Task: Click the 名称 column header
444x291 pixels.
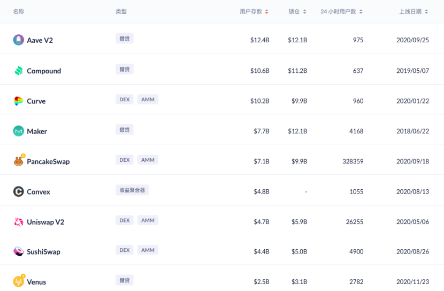Action: coord(18,12)
